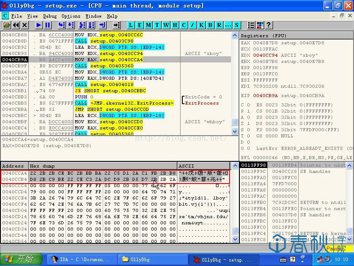The image size is (354, 266).
Task: Click the Step over toolbar icon
Action: 70,25
